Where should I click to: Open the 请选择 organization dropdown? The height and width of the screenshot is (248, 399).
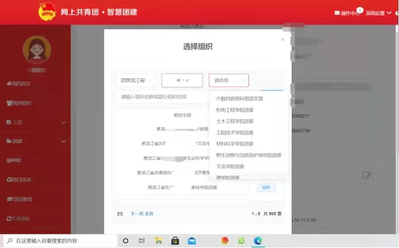point(228,80)
